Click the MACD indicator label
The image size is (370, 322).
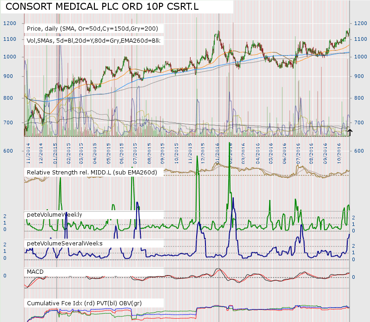click(35, 272)
